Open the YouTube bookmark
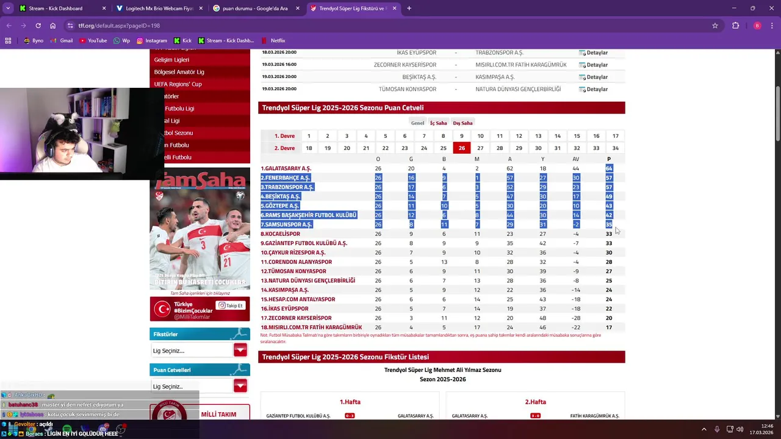The width and height of the screenshot is (781, 439). tap(93, 40)
